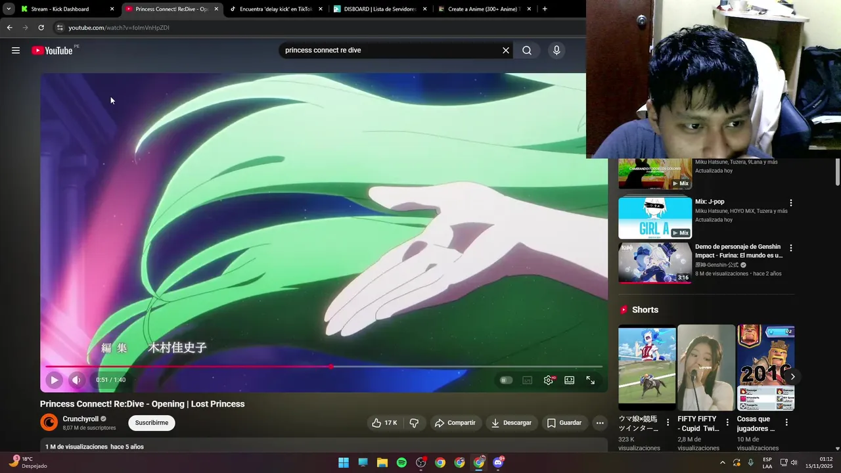Image resolution: width=841 pixels, height=473 pixels.
Task: Open Spotify from taskbar
Action: 401,462
